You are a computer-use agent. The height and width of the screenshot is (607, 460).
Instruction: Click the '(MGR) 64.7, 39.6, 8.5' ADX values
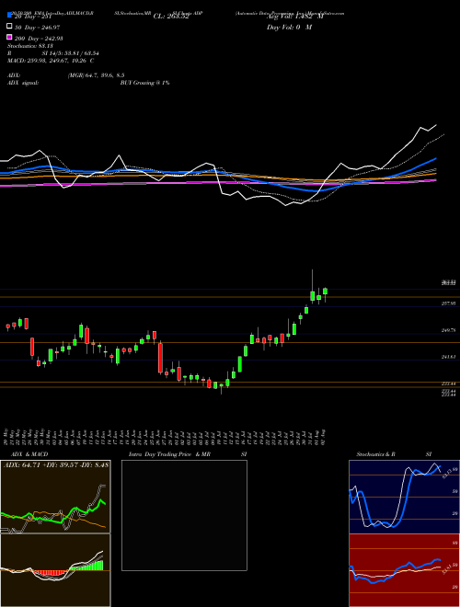(x=96, y=75)
